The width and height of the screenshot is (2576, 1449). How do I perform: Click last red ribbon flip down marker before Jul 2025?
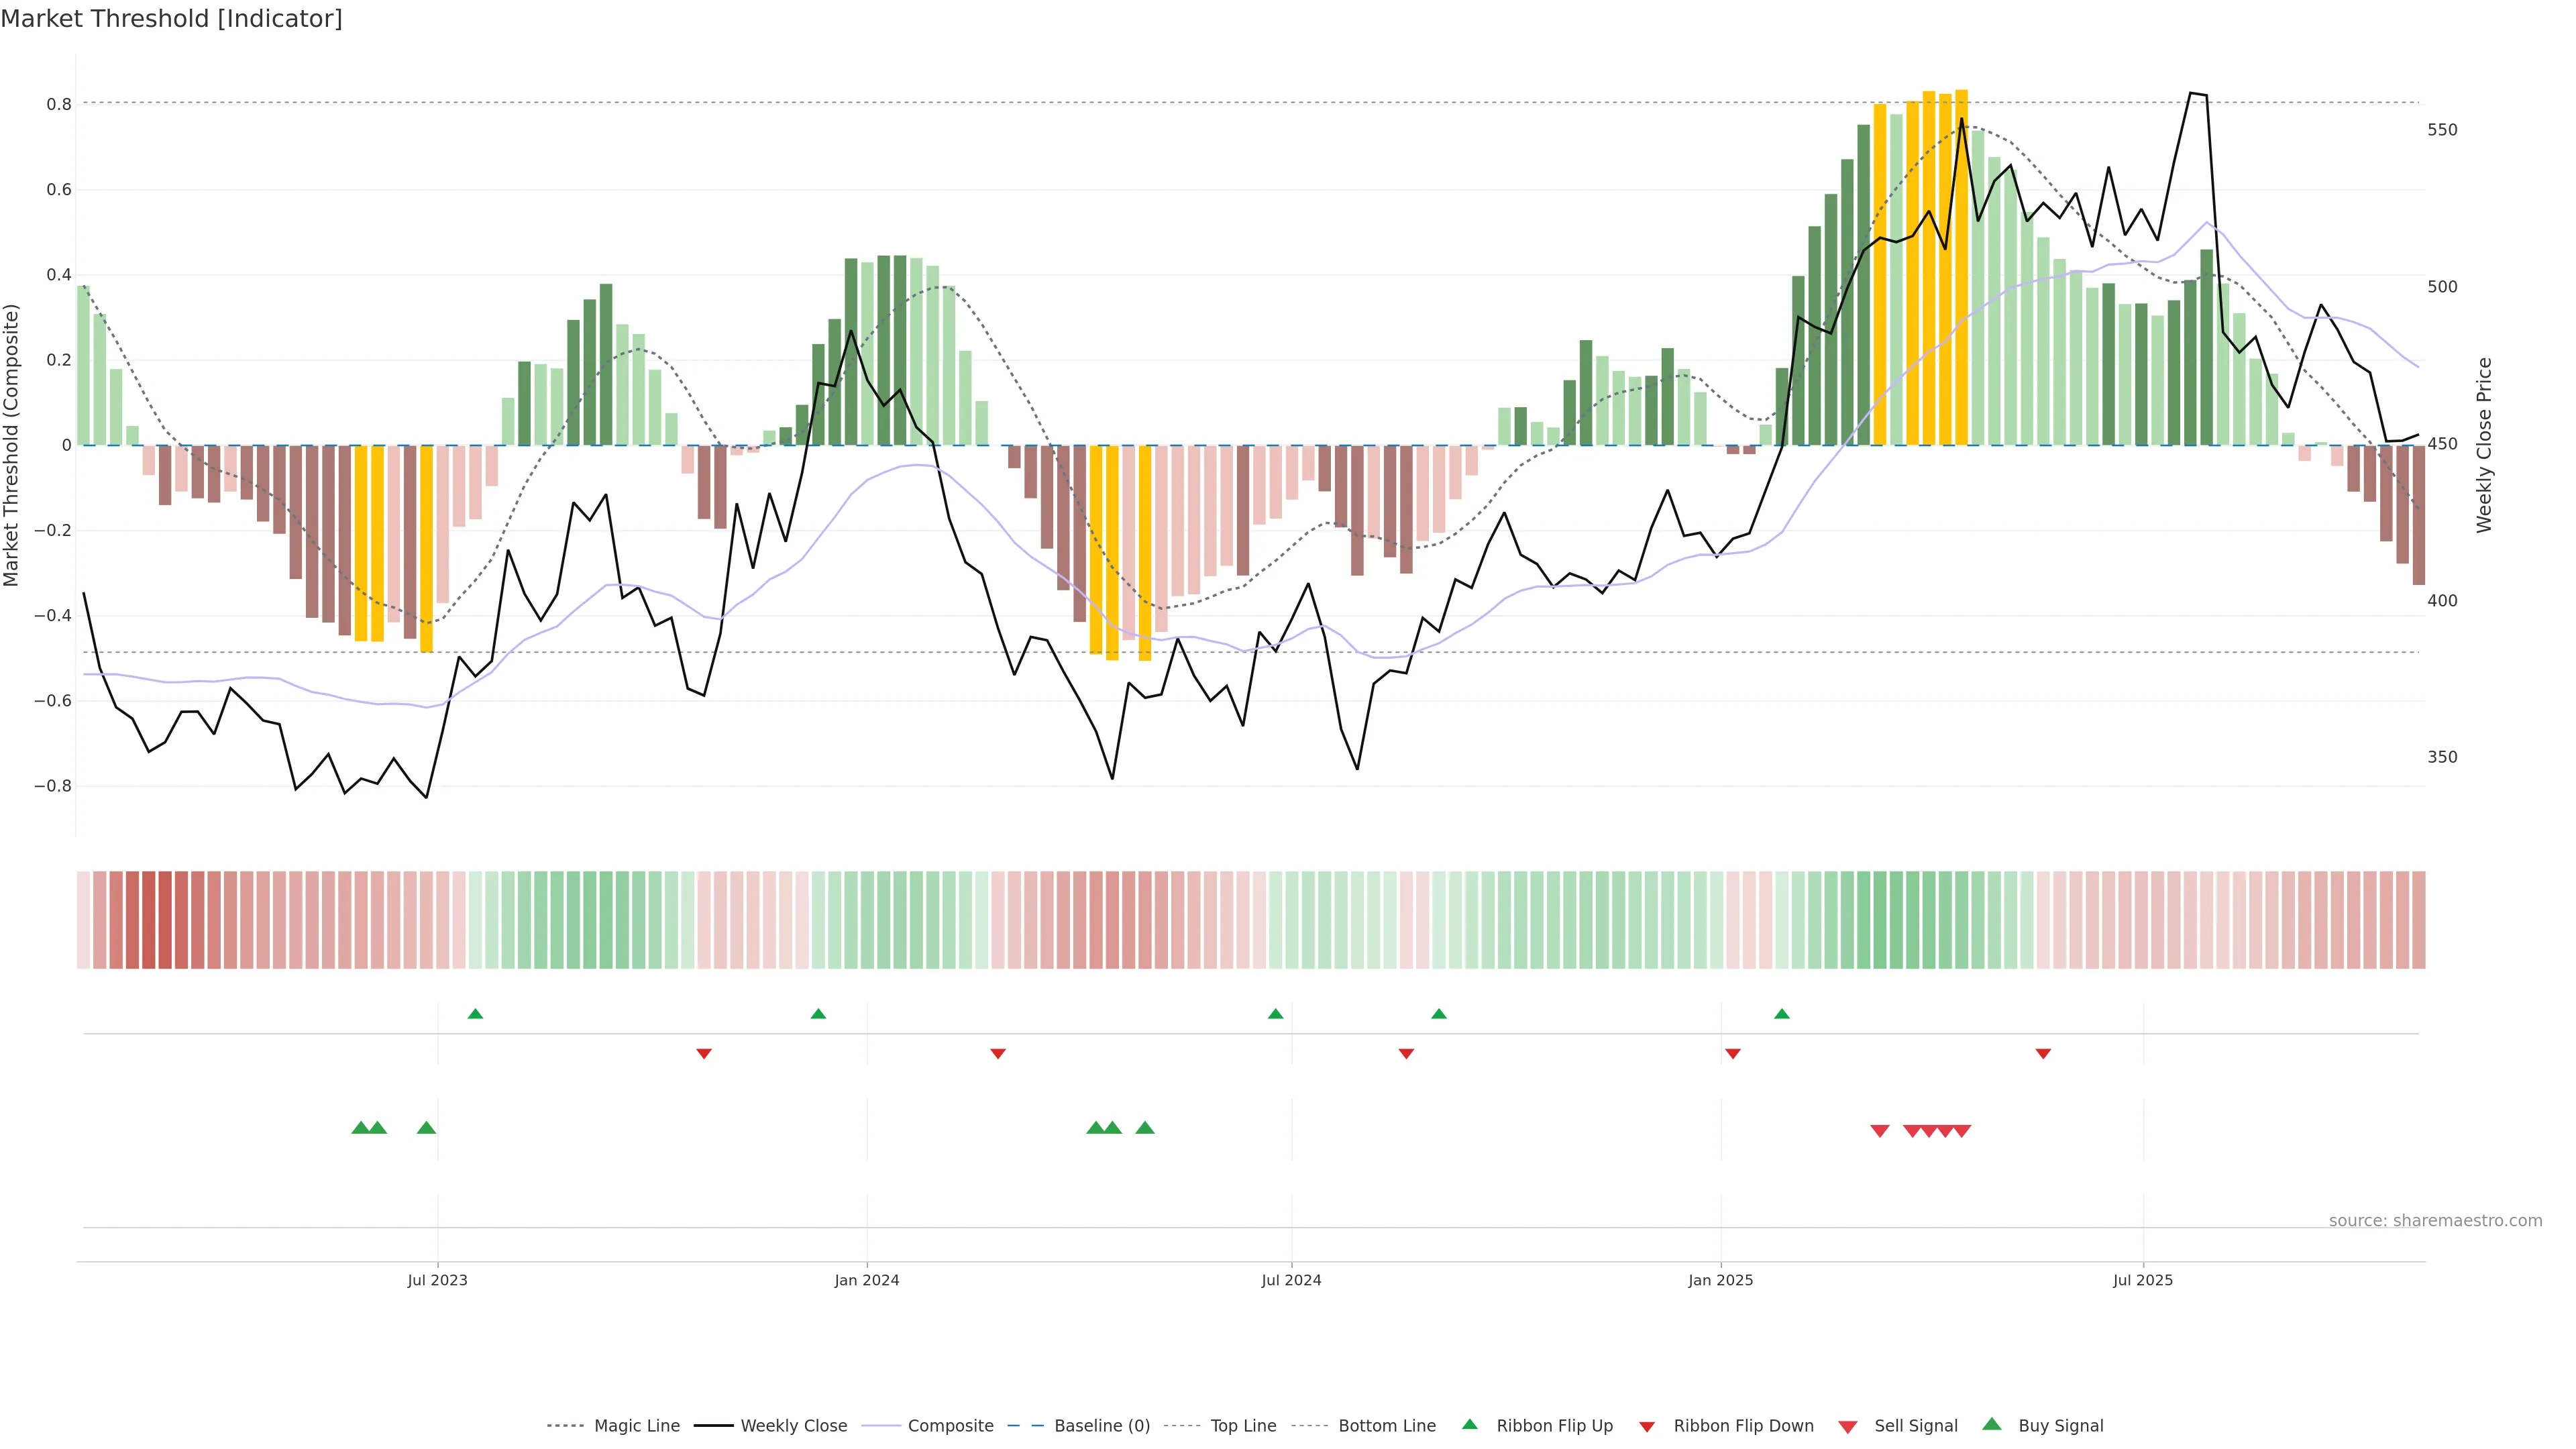pyautogui.click(x=2043, y=1053)
